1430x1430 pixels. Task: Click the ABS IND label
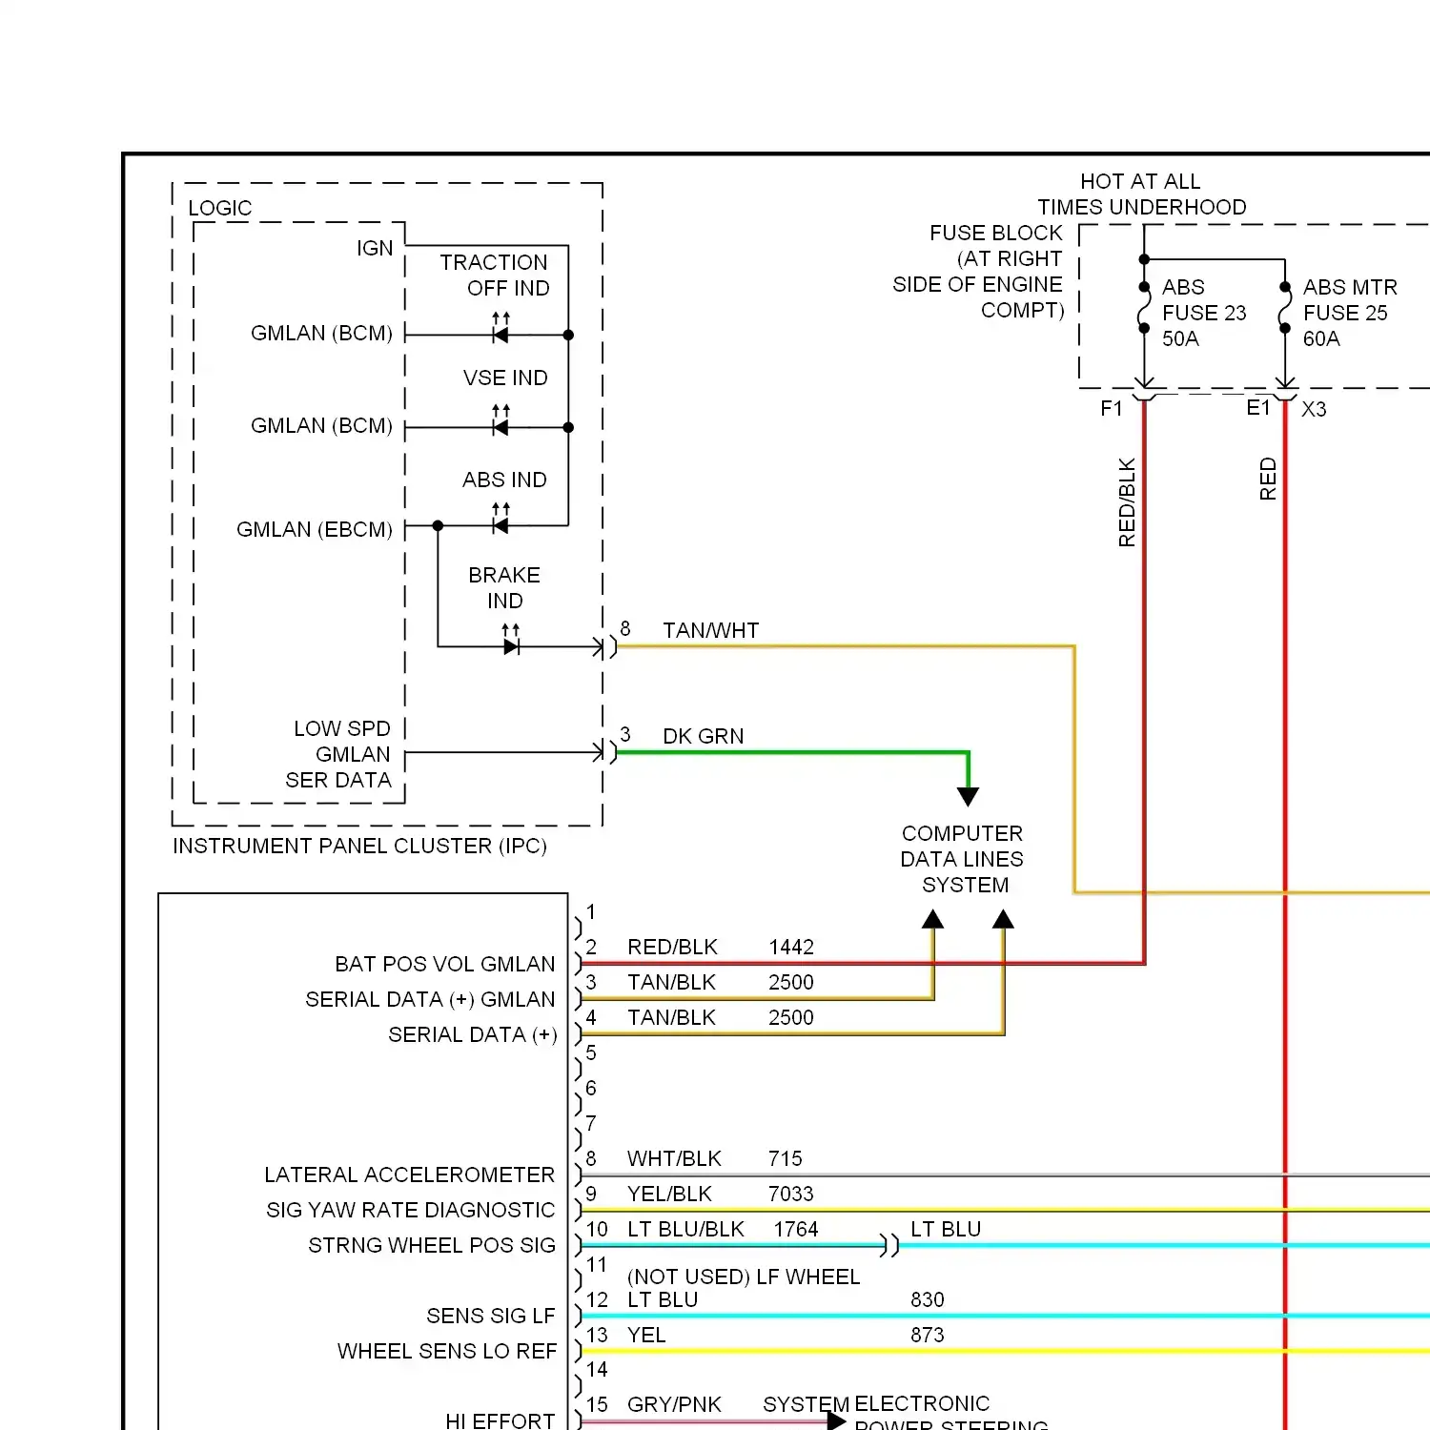[x=504, y=480]
